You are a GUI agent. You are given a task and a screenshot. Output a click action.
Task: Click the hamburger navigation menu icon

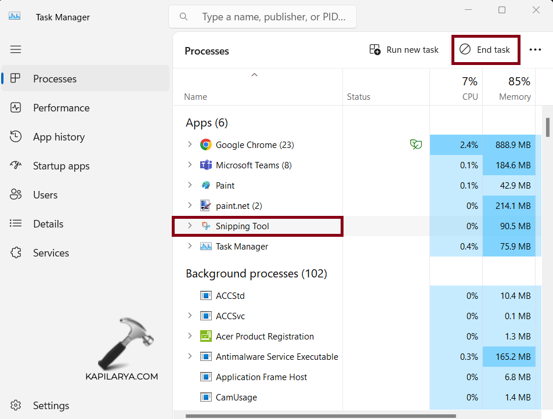click(x=16, y=49)
